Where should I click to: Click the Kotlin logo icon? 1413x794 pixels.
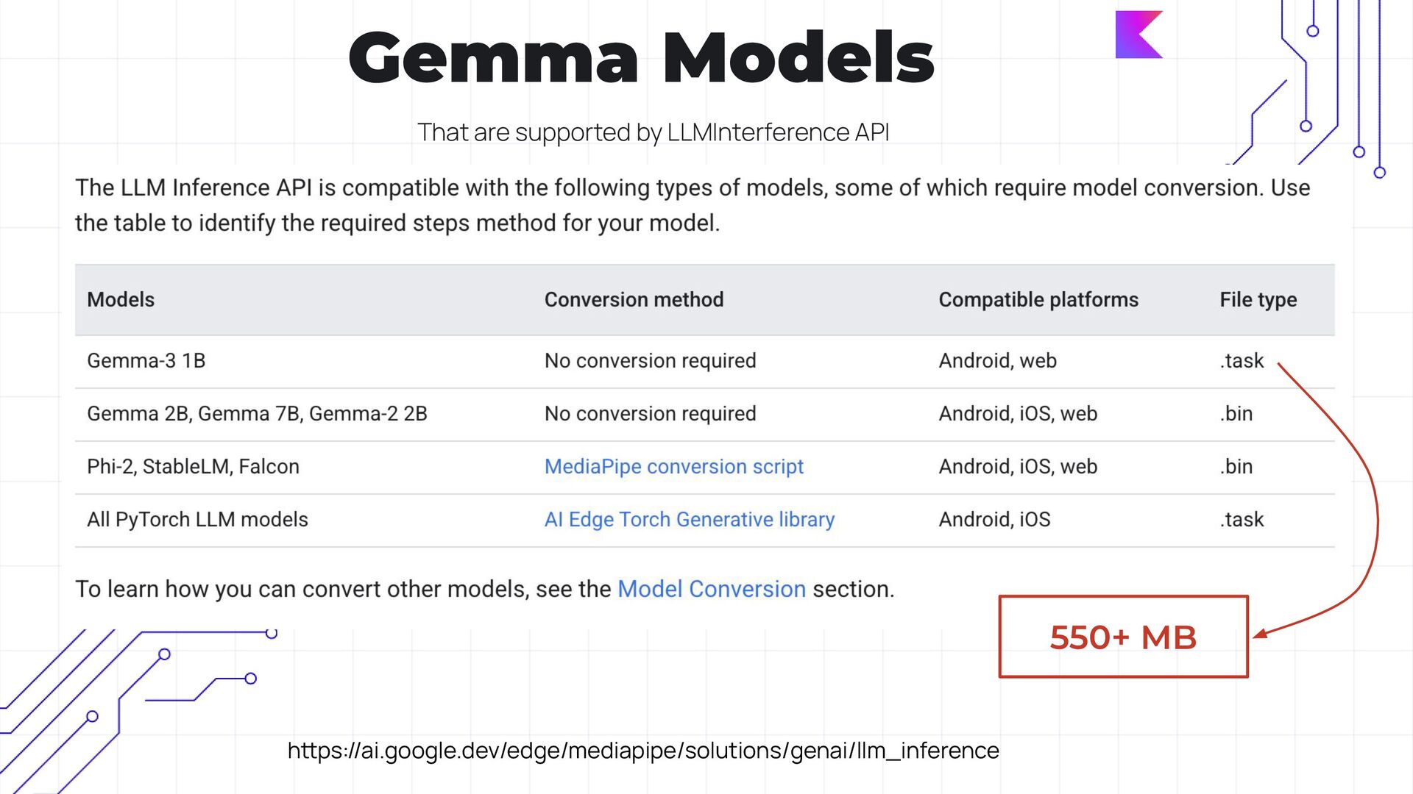pos(1139,35)
